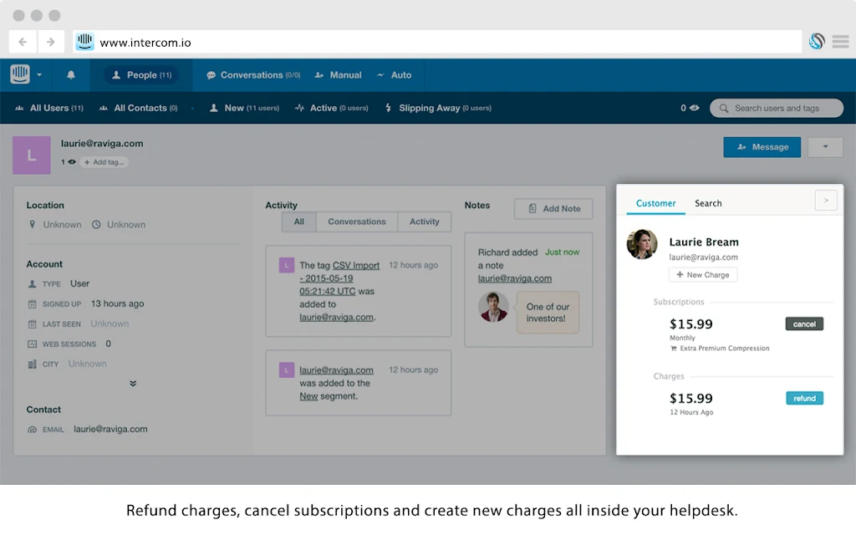Click the www.intercom.io address bar

(437, 42)
